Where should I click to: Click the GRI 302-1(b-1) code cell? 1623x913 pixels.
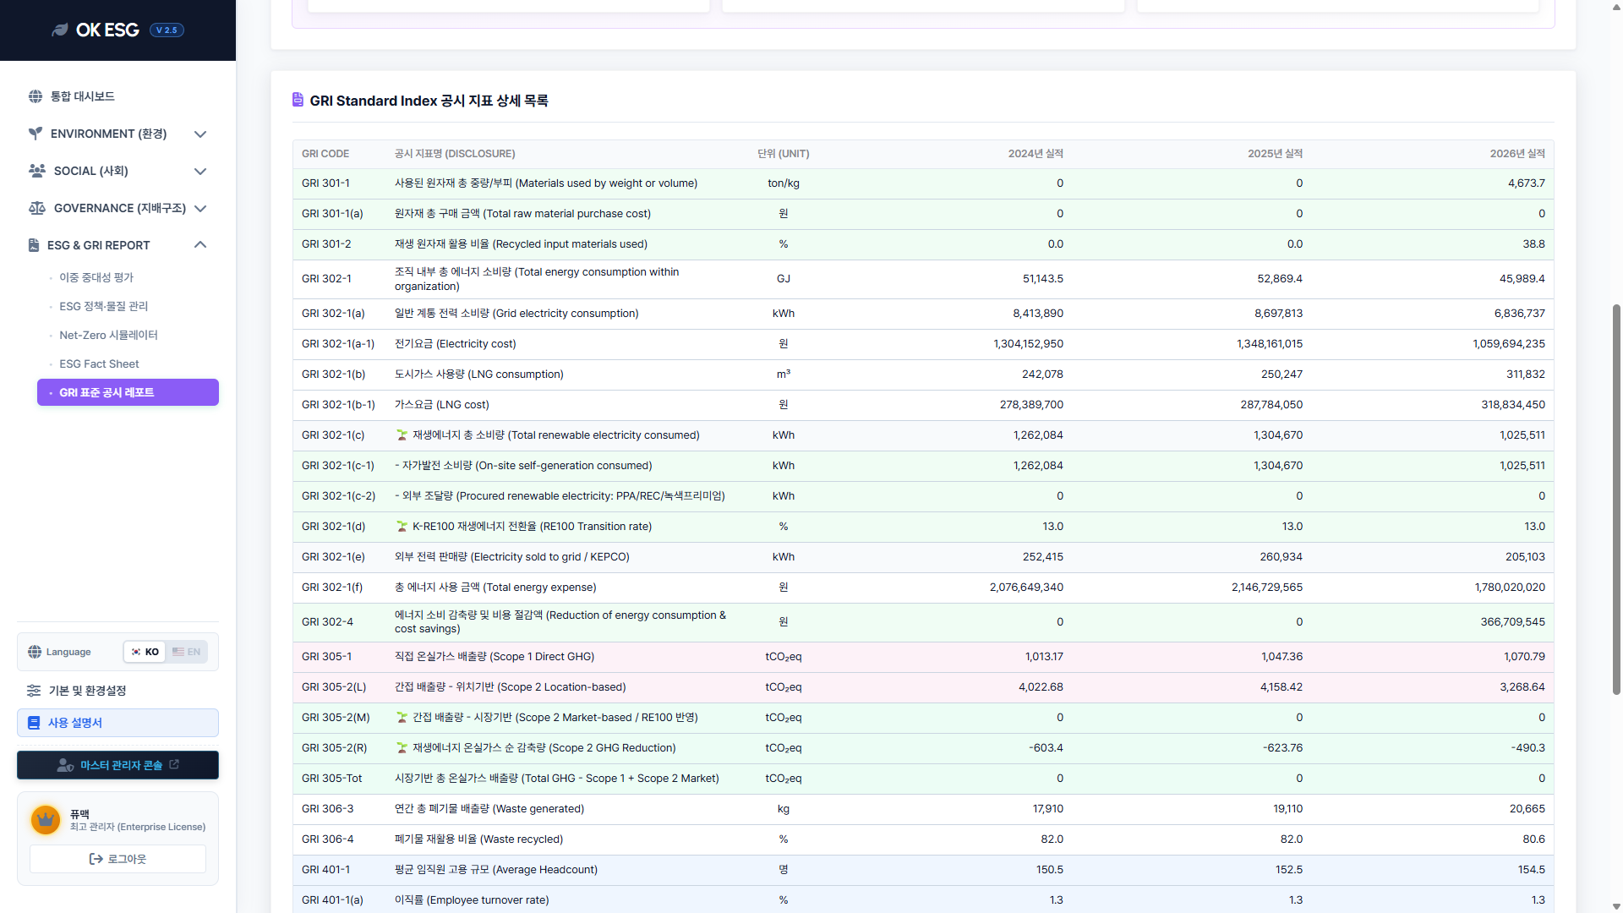[x=338, y=405]
